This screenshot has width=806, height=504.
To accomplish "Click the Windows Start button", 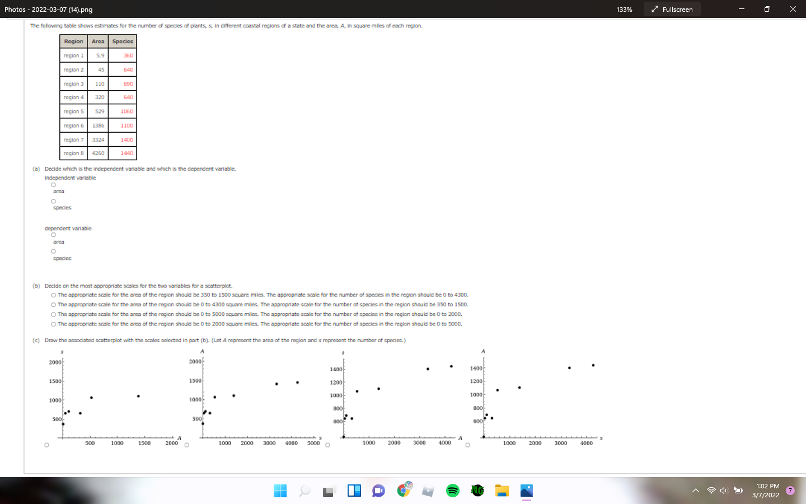I will point(280,491).
